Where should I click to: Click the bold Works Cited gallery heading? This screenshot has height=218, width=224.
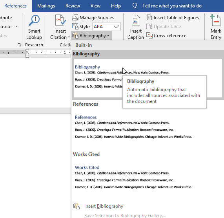tap(86, 154)
